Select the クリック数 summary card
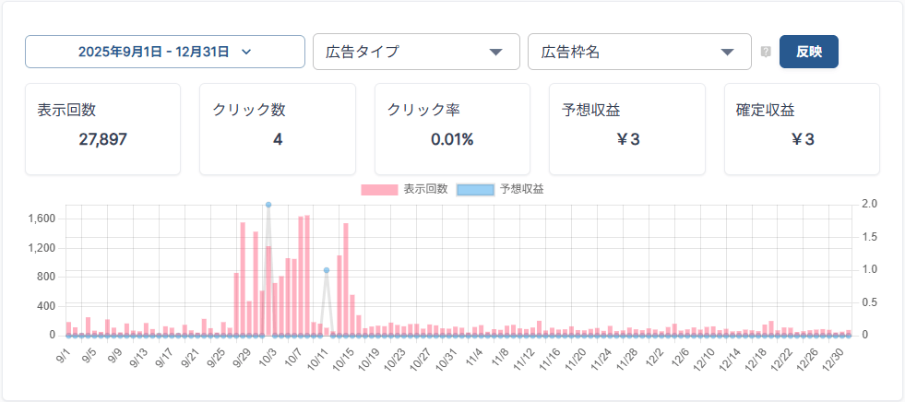The image size is (905, 402). tap(277, 128)
